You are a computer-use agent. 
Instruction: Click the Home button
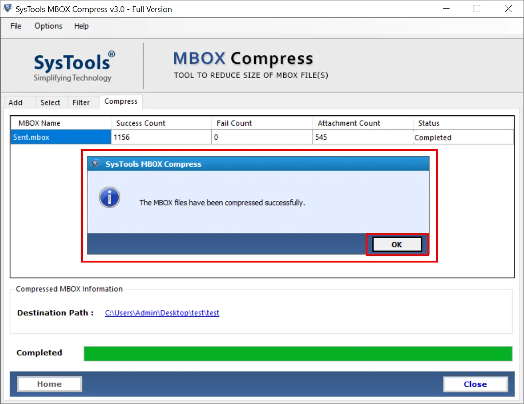50,384
